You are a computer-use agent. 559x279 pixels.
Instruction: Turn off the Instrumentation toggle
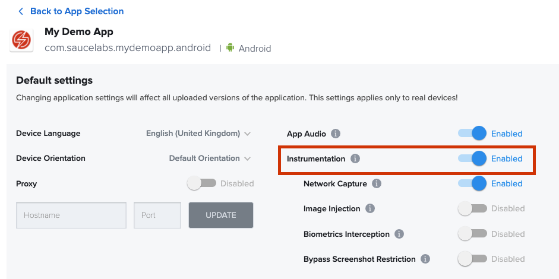tap(473, 158)
